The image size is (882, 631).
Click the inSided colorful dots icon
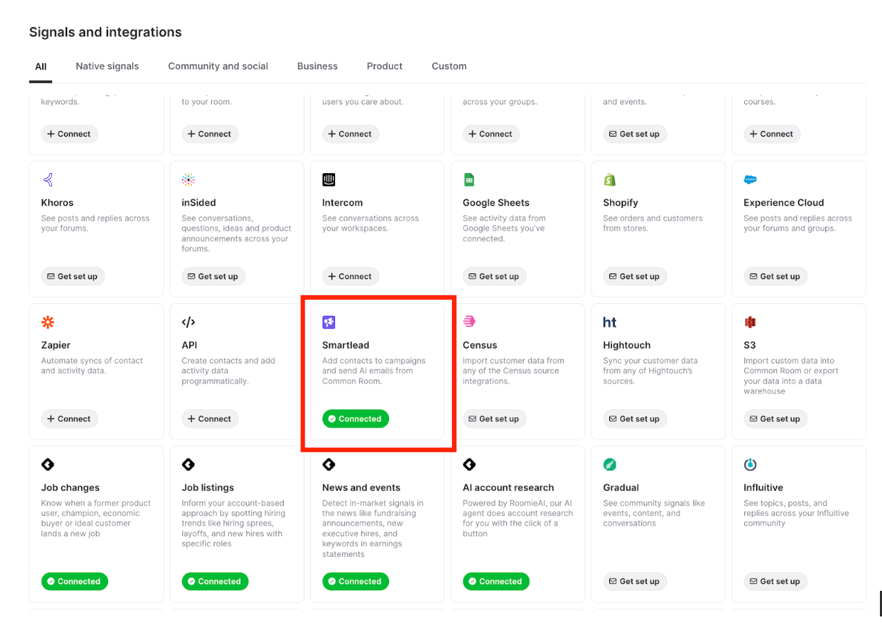(x=188, y=180)
